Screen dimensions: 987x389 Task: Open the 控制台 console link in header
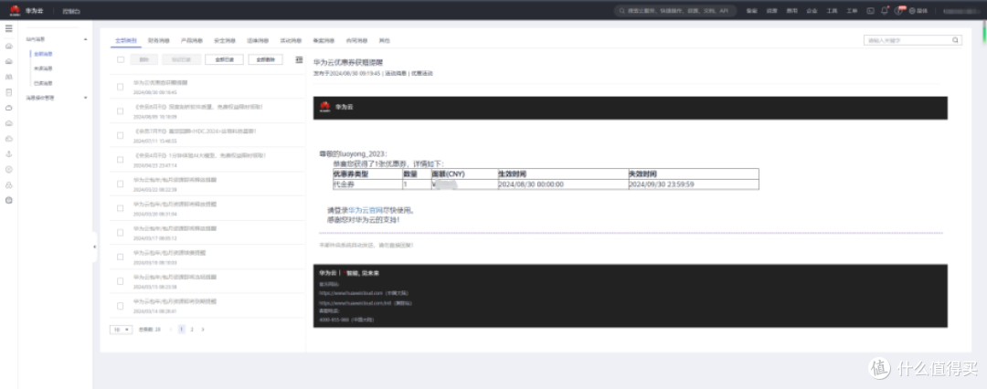pyautogui.click(x=71, y=11)
